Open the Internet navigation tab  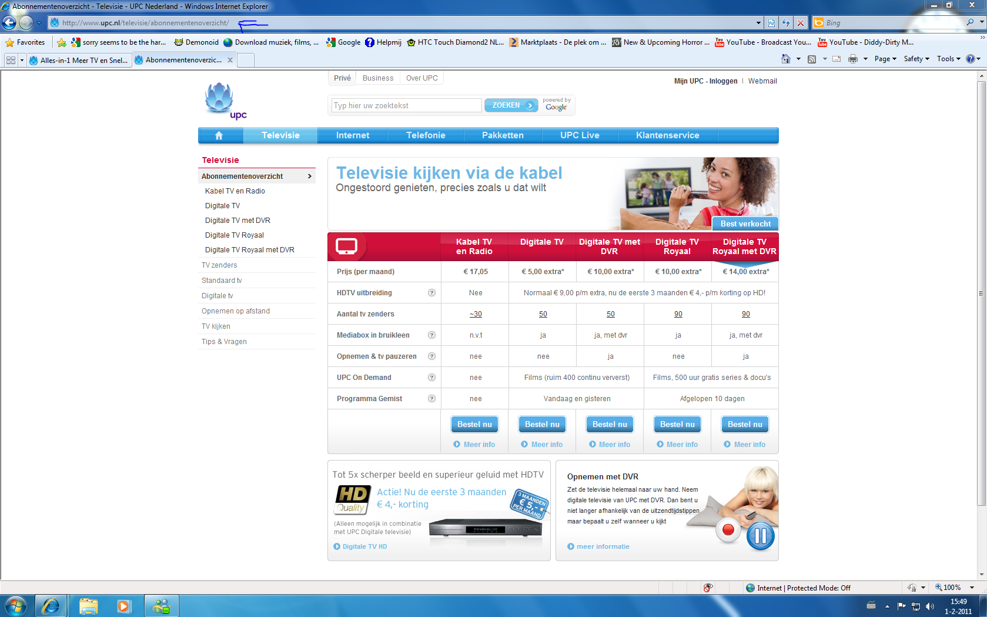pyautogui.click(x=353, y=135)
